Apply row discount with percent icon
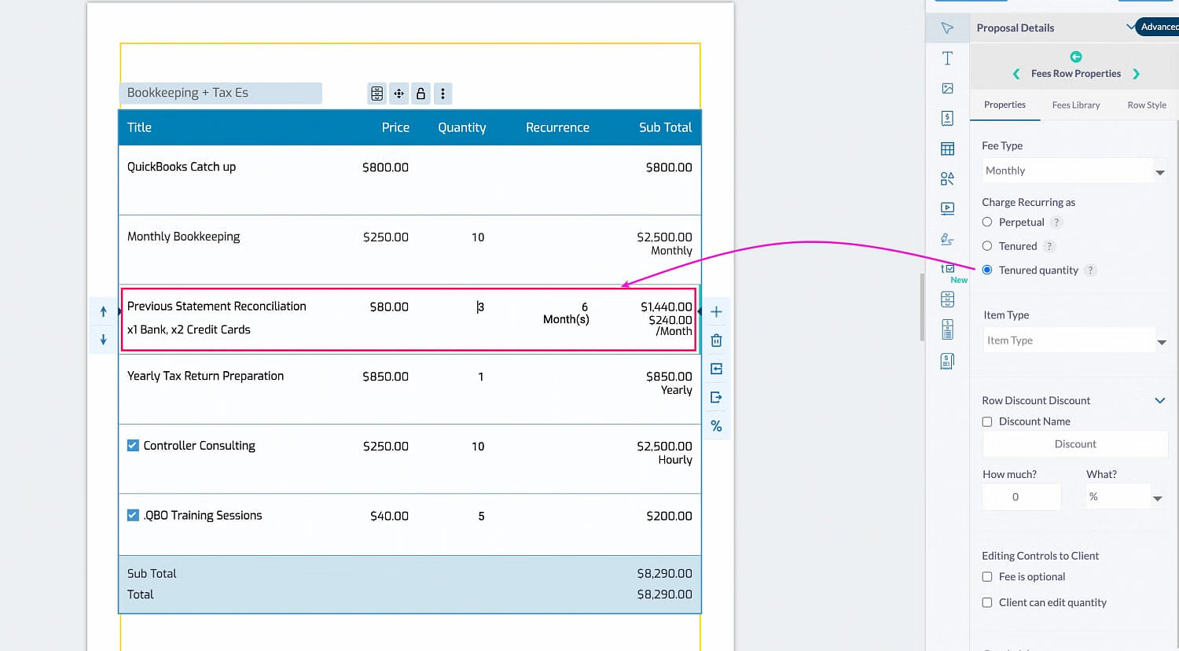The width and height of the screenshot is (1179, 651). coord(716,426)
